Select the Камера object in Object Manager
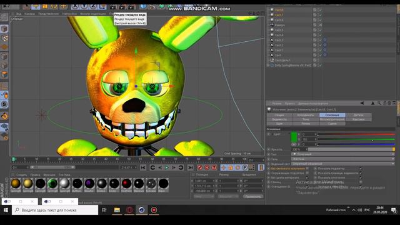 pyautogui.click(x=279, y=25)
